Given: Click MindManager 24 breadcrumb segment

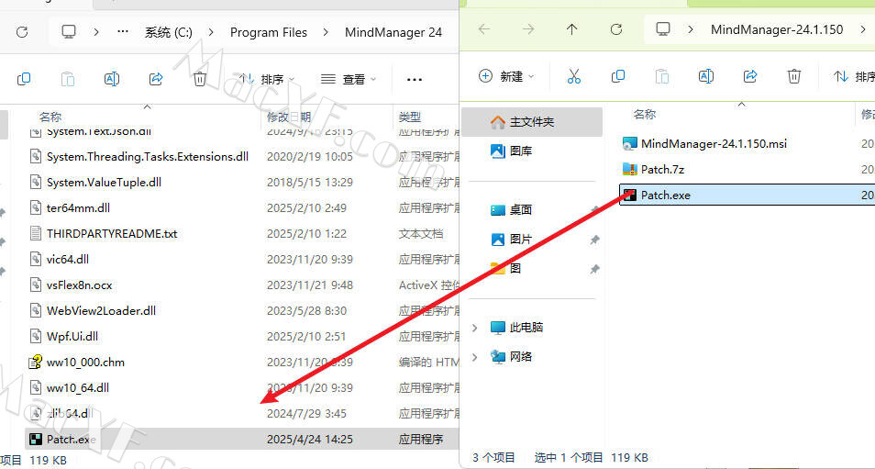Looking at the screenshot, I should (393, 32).
